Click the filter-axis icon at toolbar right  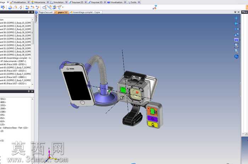point(155,7)
